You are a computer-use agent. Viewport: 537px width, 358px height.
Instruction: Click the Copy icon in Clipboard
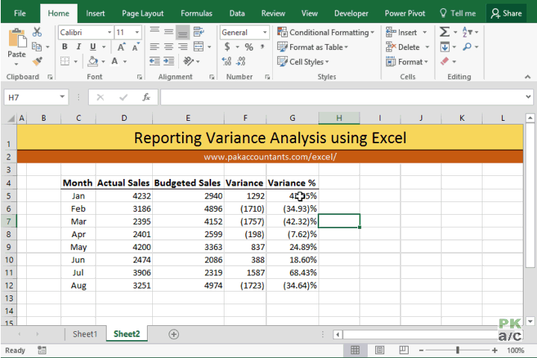click(x=37, y=46)
